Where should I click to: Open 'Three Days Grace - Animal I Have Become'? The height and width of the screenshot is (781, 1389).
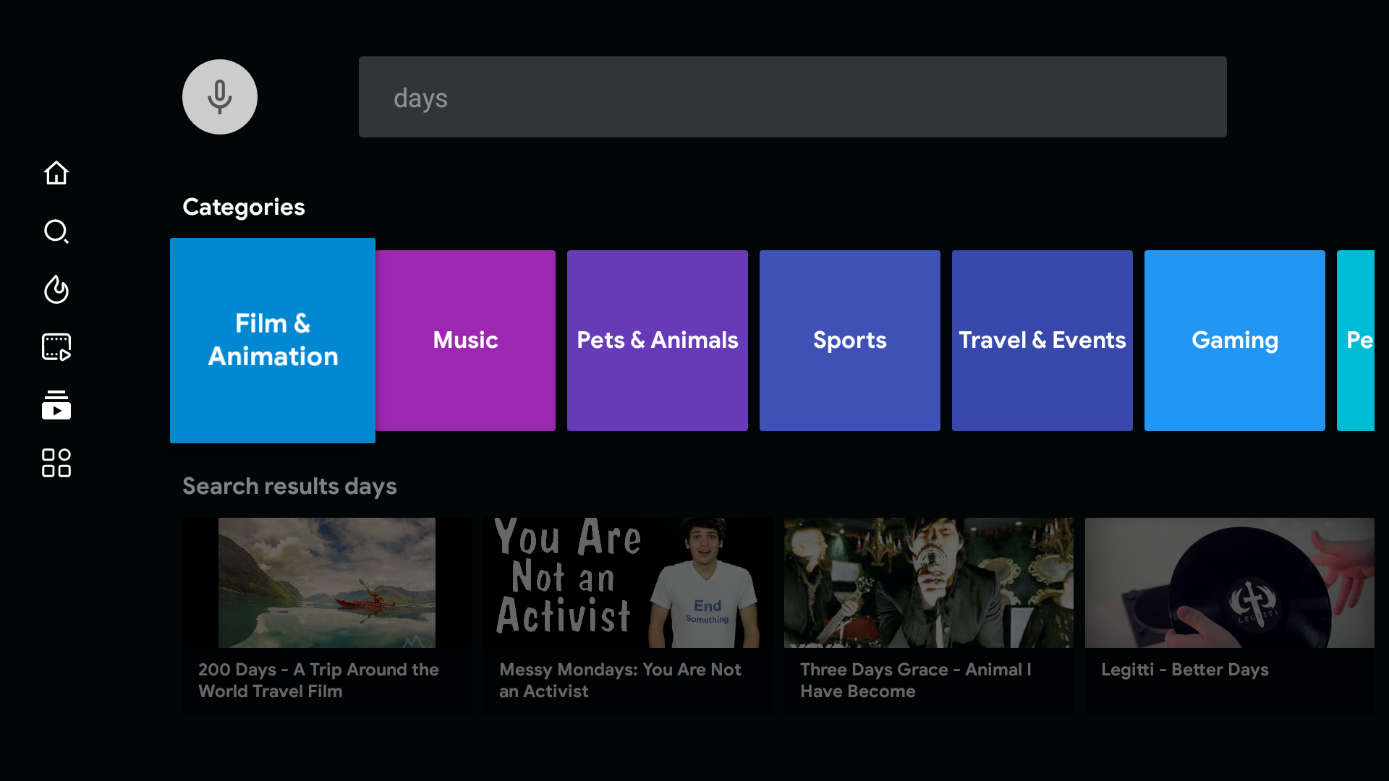(x=928, y=615)
